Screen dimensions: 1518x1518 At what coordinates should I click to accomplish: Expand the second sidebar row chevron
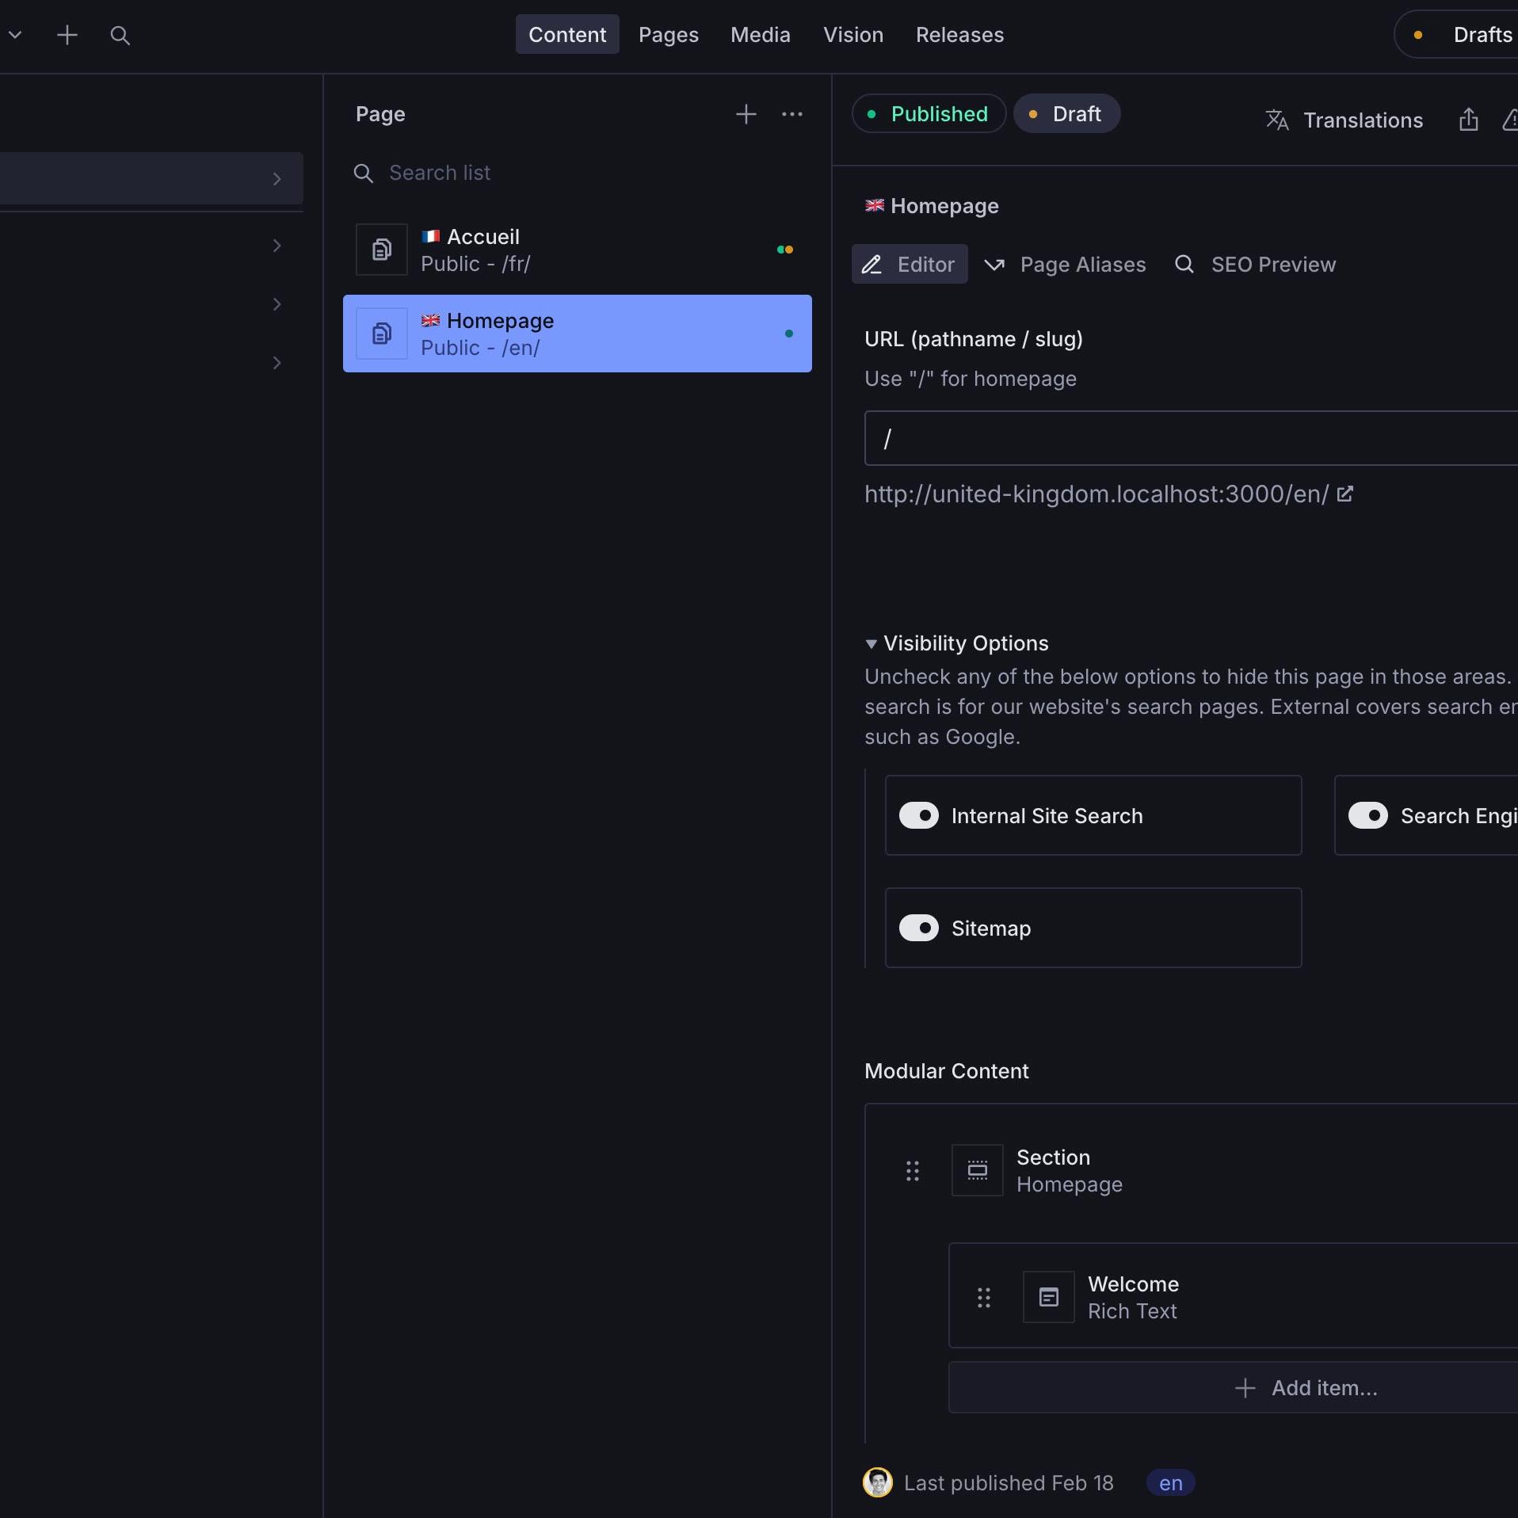(277, 246)
